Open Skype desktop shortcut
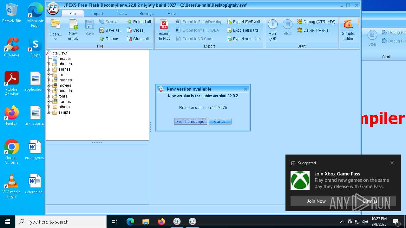 (x=35, y=47)
